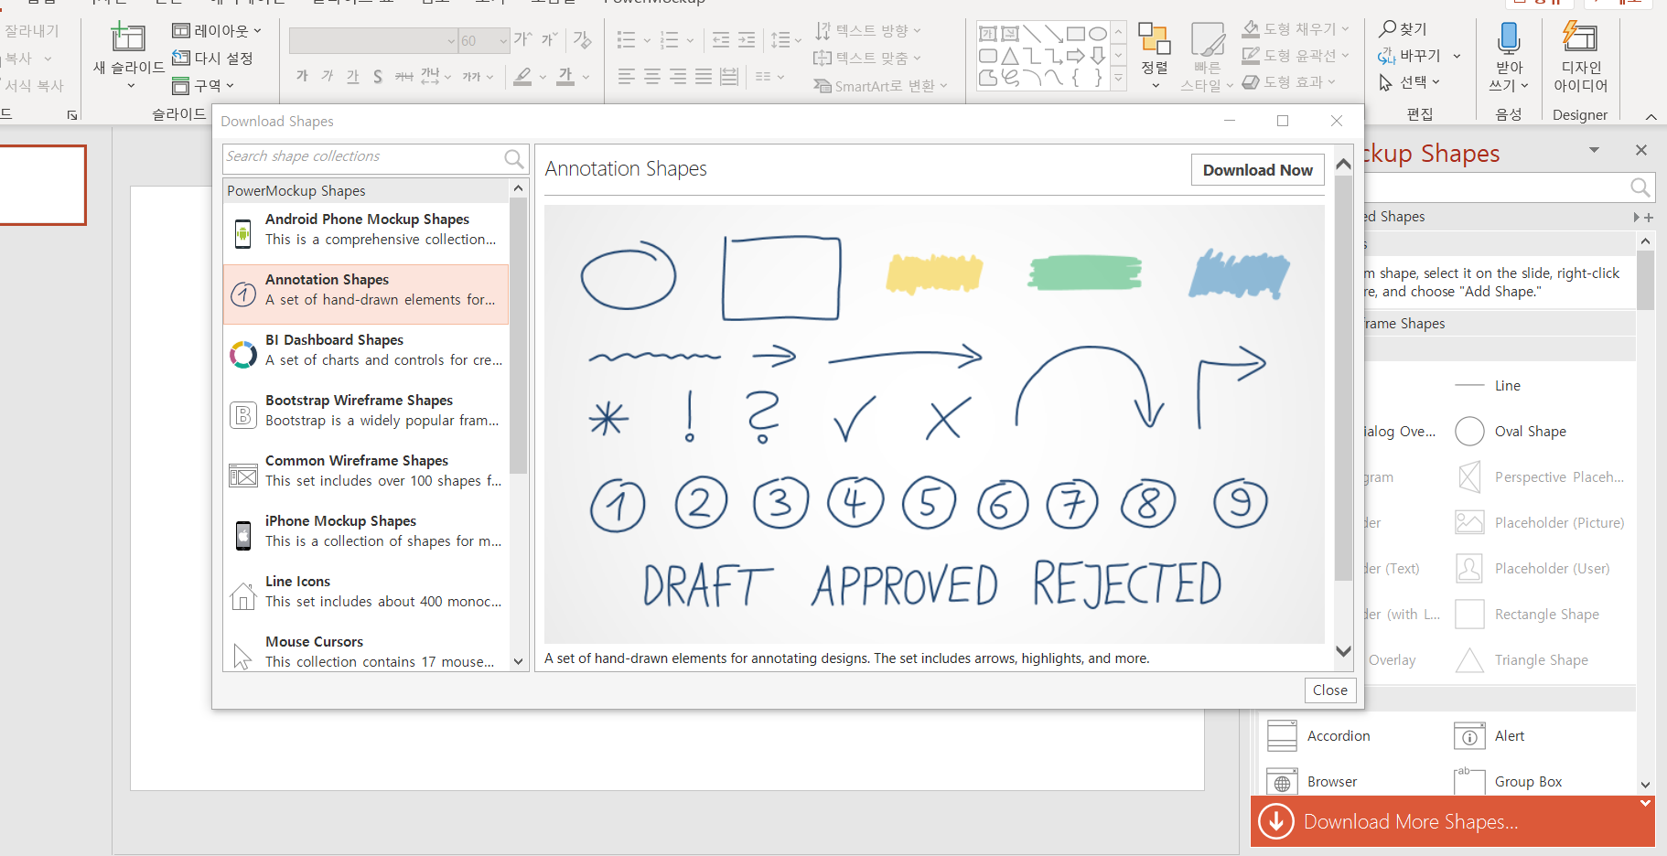The image size is (1667, 856).
Task: Select the rectangle in the shapes gallery
Action: [1076, 34]
